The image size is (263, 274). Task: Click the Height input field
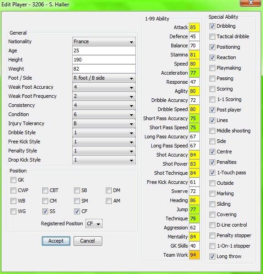pyautogui.click(x=104, y=60)
